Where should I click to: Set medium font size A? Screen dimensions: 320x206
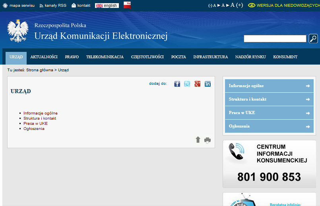[223, 5]
